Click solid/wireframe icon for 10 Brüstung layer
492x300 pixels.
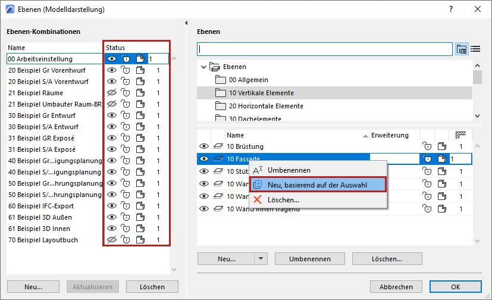click(x=441, y=146)
